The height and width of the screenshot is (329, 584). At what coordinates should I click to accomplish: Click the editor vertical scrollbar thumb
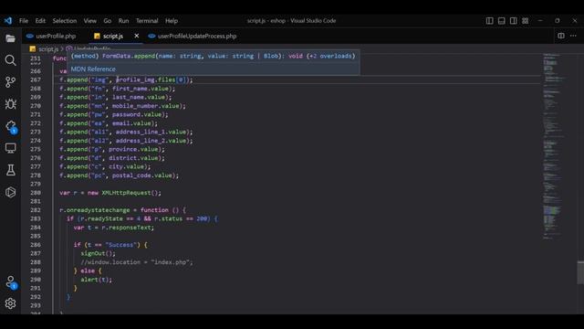[580, 272]
